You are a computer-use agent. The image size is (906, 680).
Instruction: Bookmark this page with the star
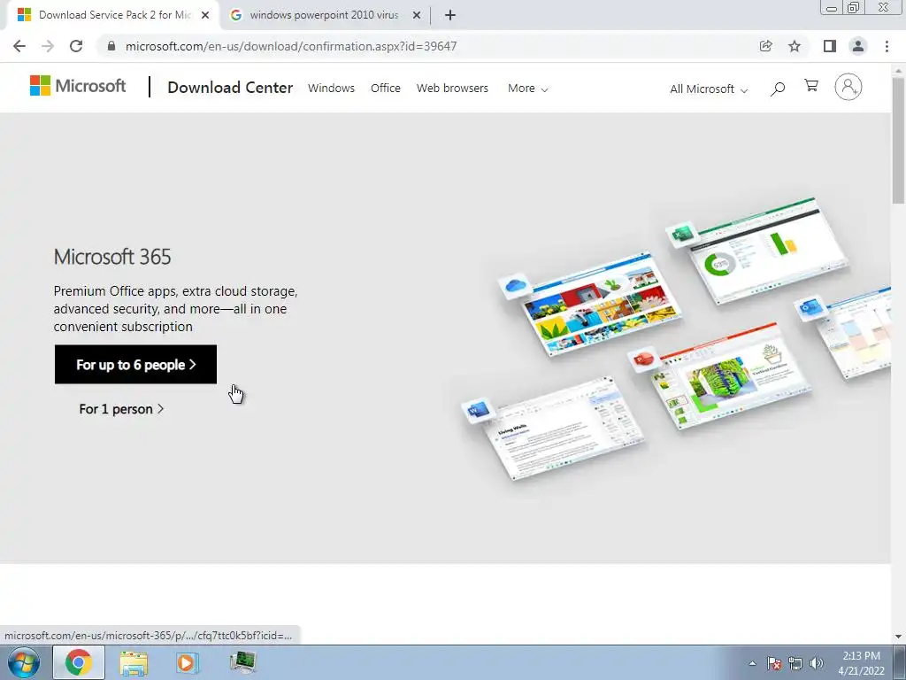tap(795, 46)
